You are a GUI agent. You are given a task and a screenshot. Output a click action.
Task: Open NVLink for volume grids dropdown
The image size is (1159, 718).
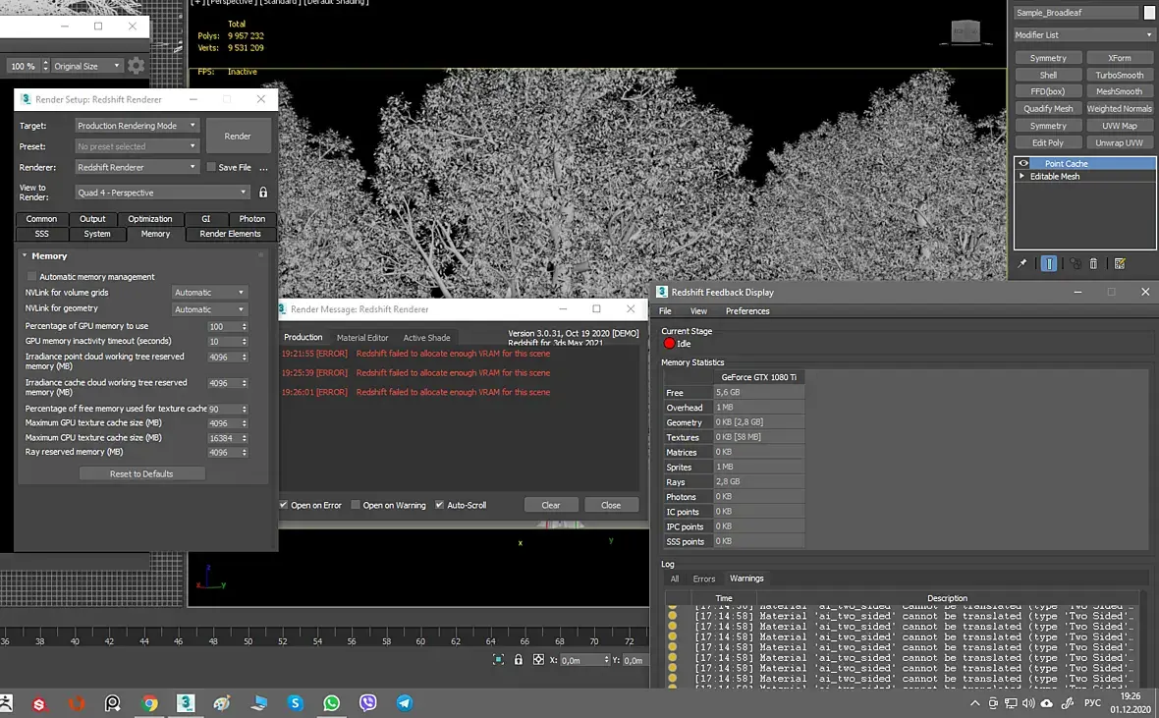pyautogui.click(x=209, y=293)
